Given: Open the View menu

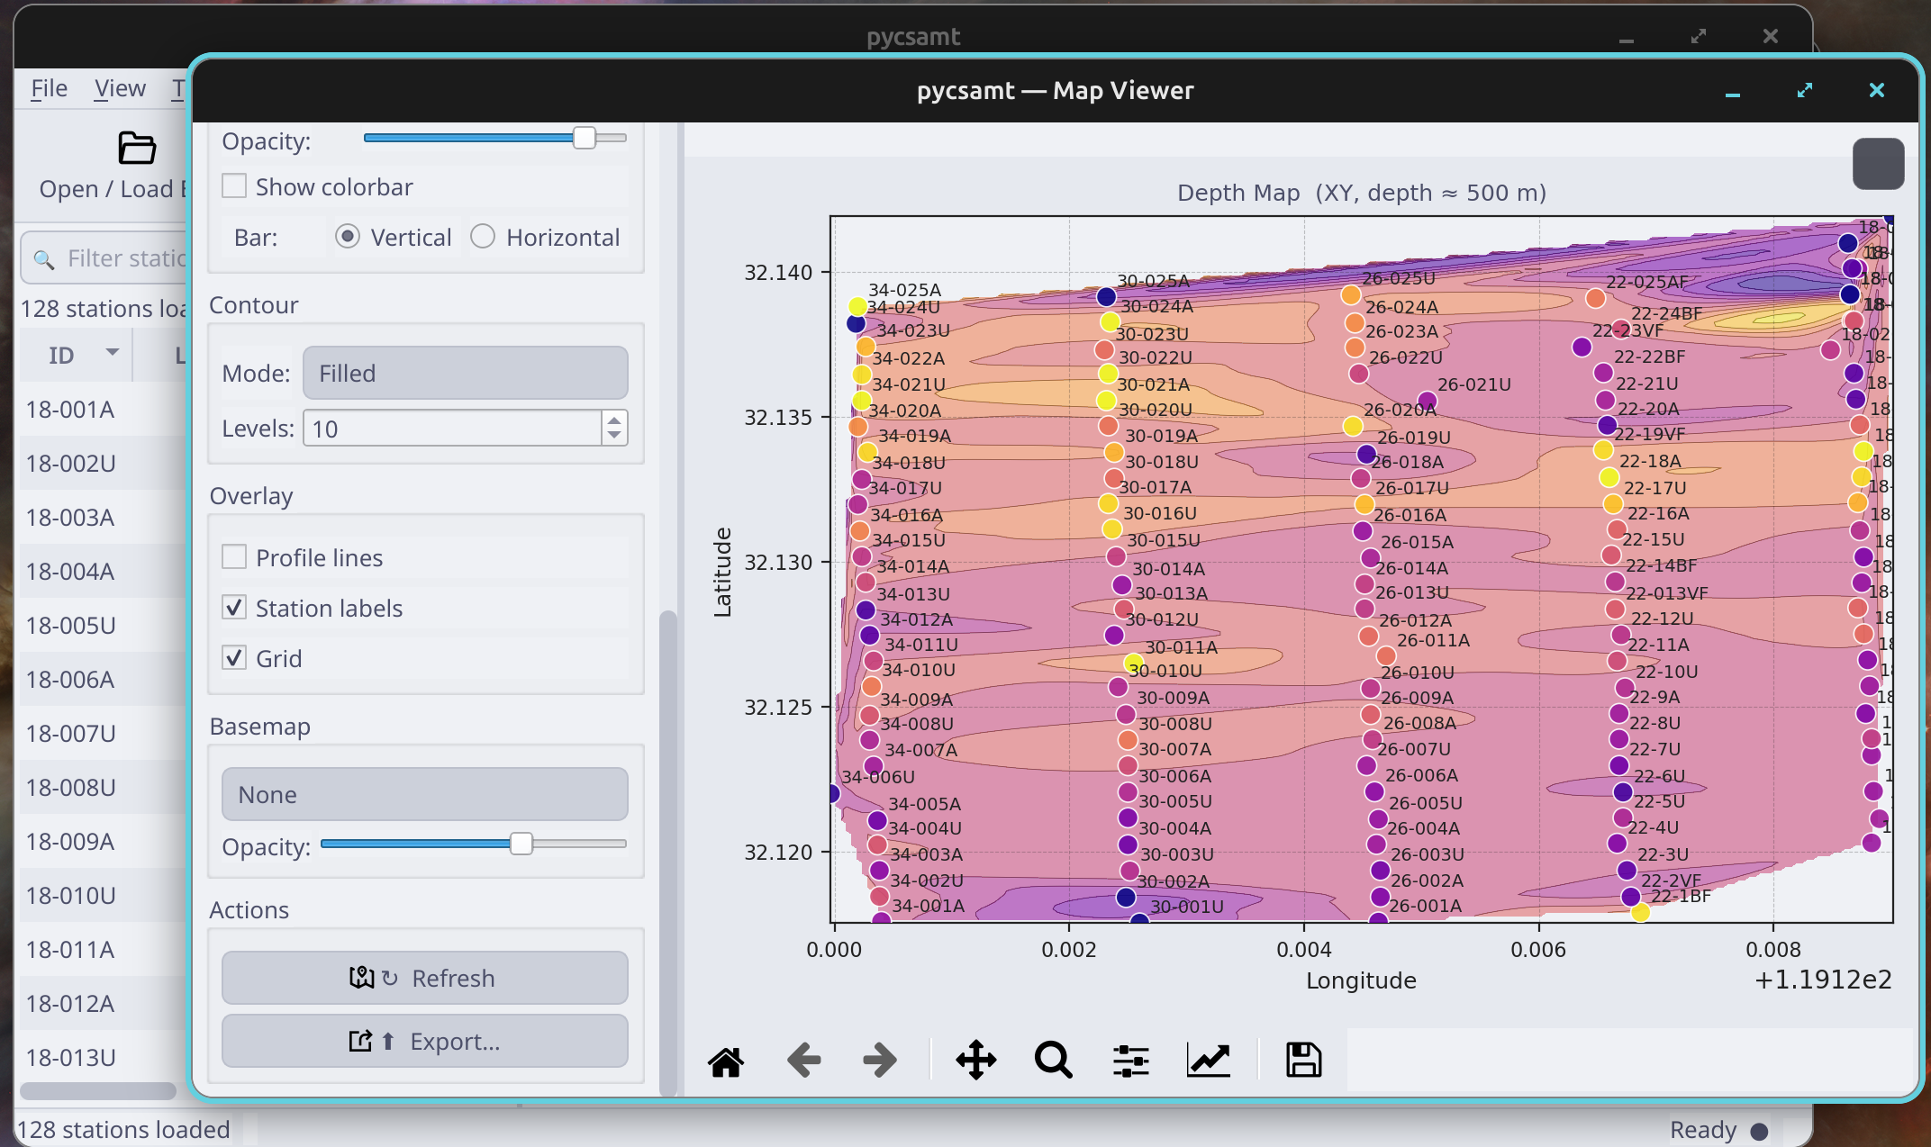Looking at the screenshot, I should (x=120, y=88).
